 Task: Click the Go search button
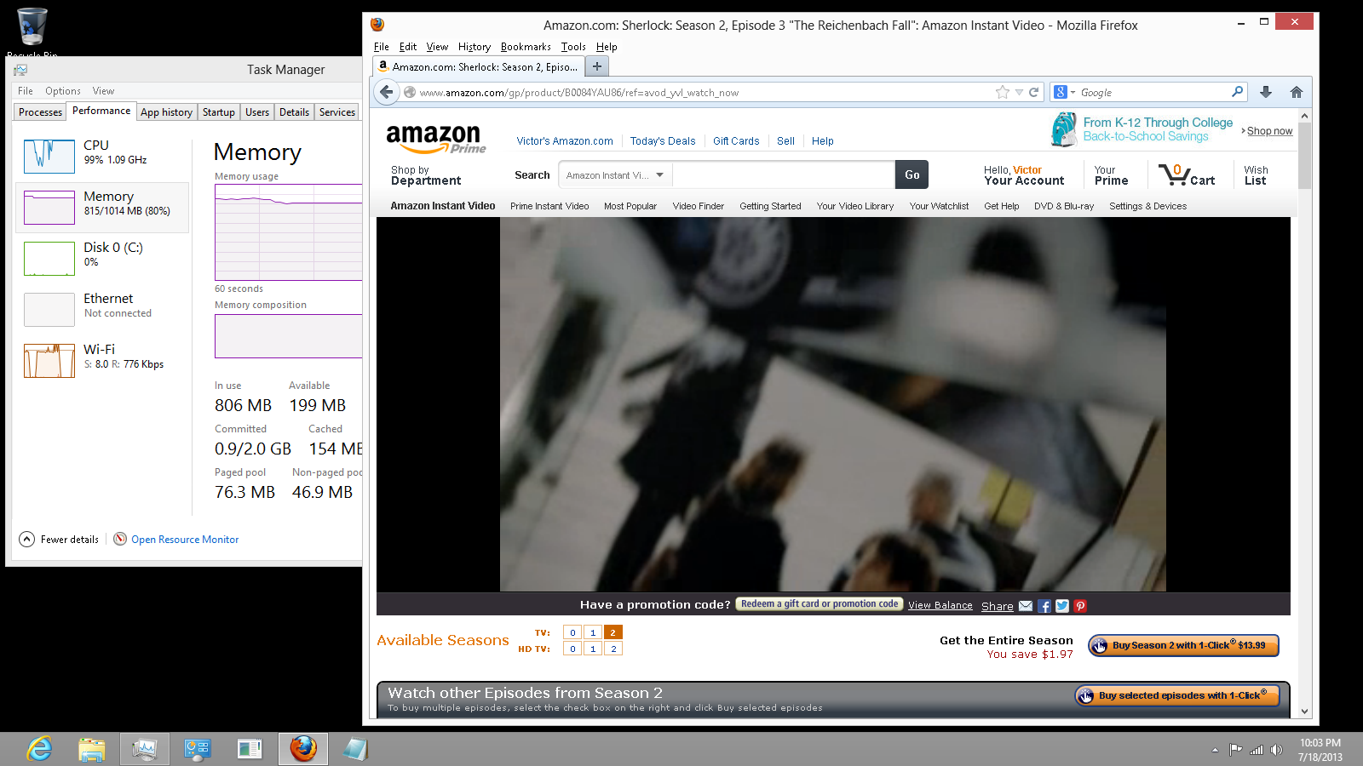pos(912,174)
